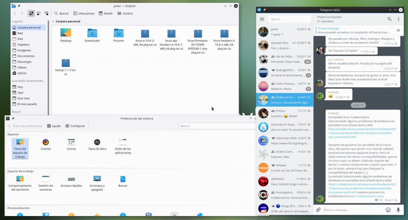
Task: Open Iconos settings module
Action: point(71,144)
